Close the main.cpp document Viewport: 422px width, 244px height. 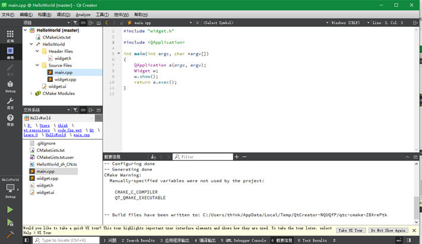point(197,23)
